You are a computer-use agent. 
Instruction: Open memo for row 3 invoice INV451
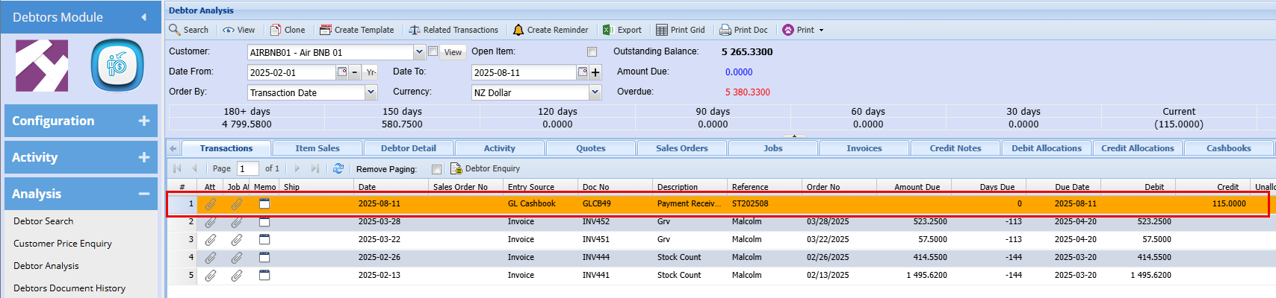264,239
